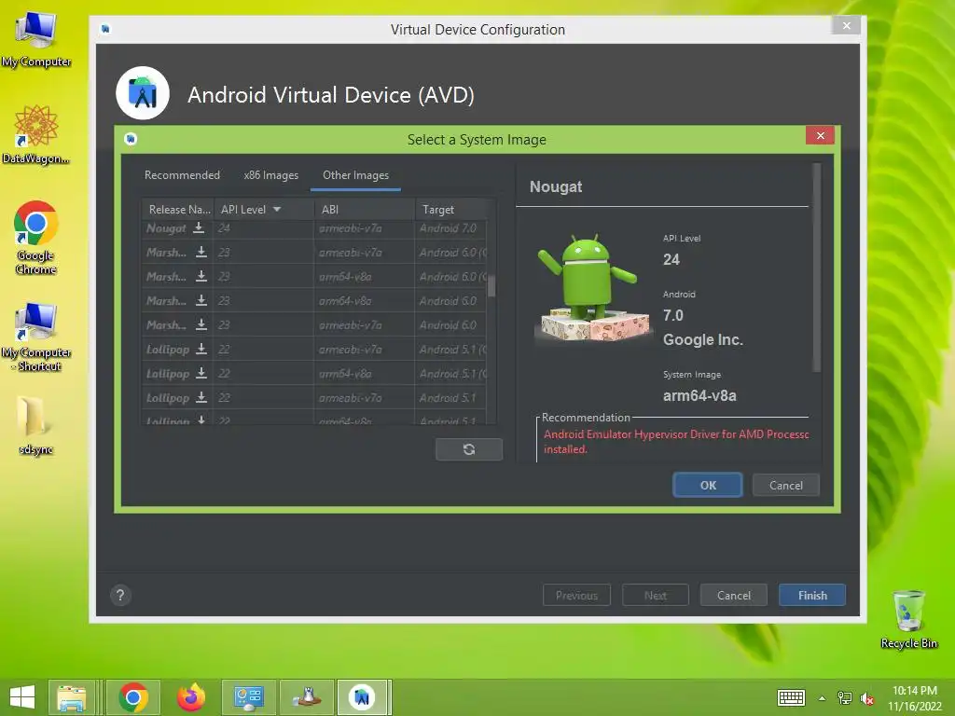This screenshot has width=955, height=716.
Task: Open File Explorer from the taskbar
Action: (x=71, y=697)
